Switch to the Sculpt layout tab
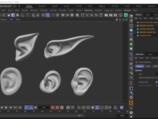Screen dimensions: 158x119 pos(66,6)
